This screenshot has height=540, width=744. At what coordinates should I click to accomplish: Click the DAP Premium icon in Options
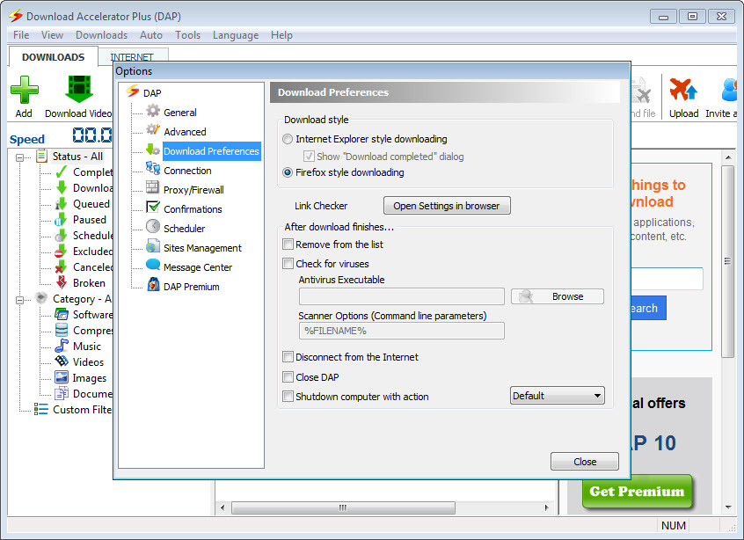(153, 284)
